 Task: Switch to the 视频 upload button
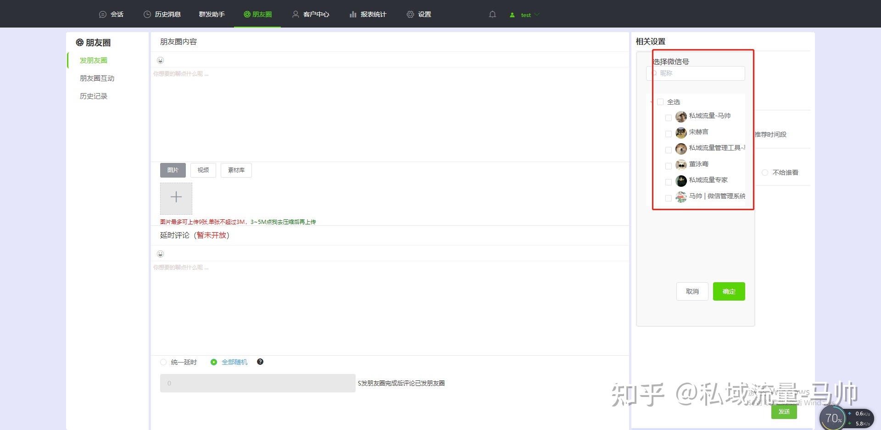203,170
